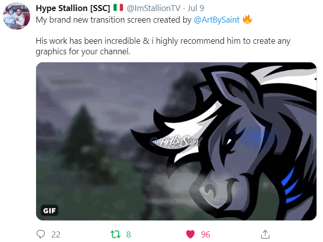323x242 pixels.
Task: View the 22 replies count
Action: click(x=56, y=234)
